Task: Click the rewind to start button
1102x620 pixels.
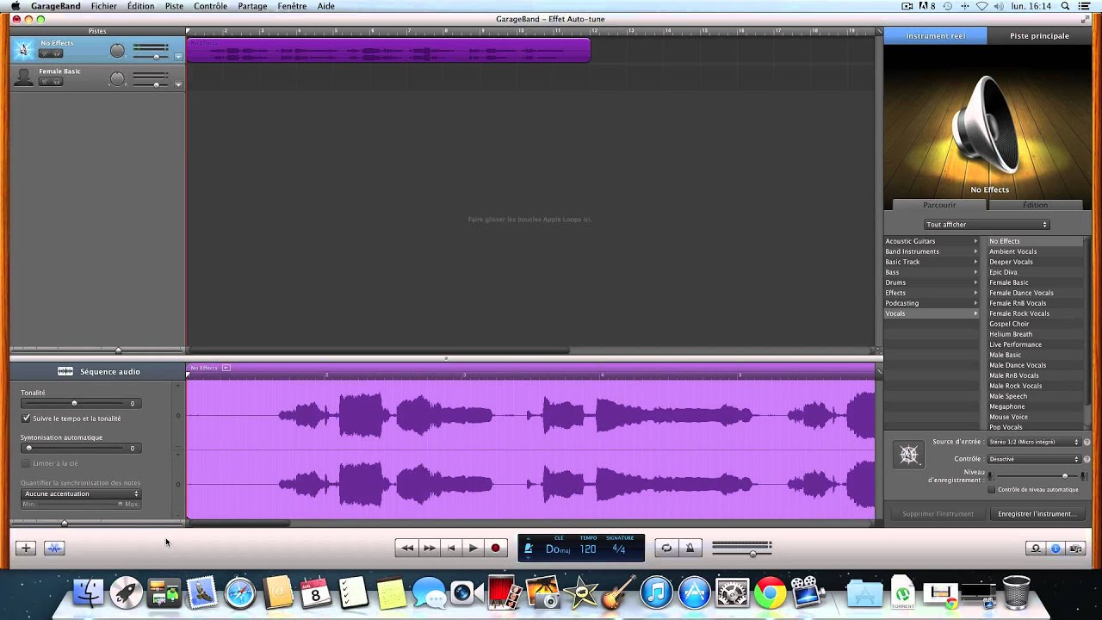Action: tap(406, 548)
